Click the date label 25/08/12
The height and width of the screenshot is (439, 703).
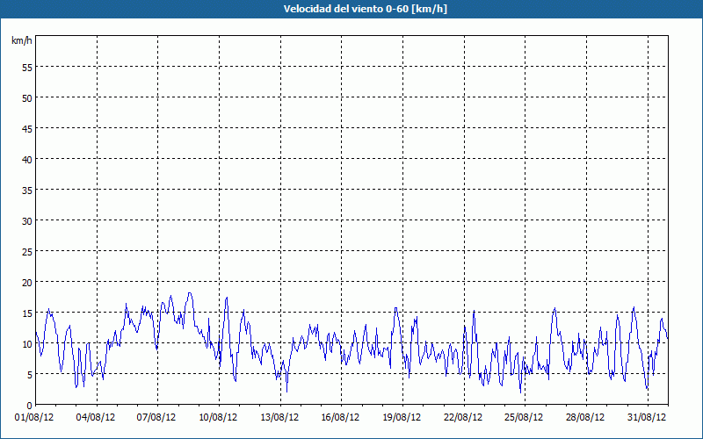tap(524, 418)
